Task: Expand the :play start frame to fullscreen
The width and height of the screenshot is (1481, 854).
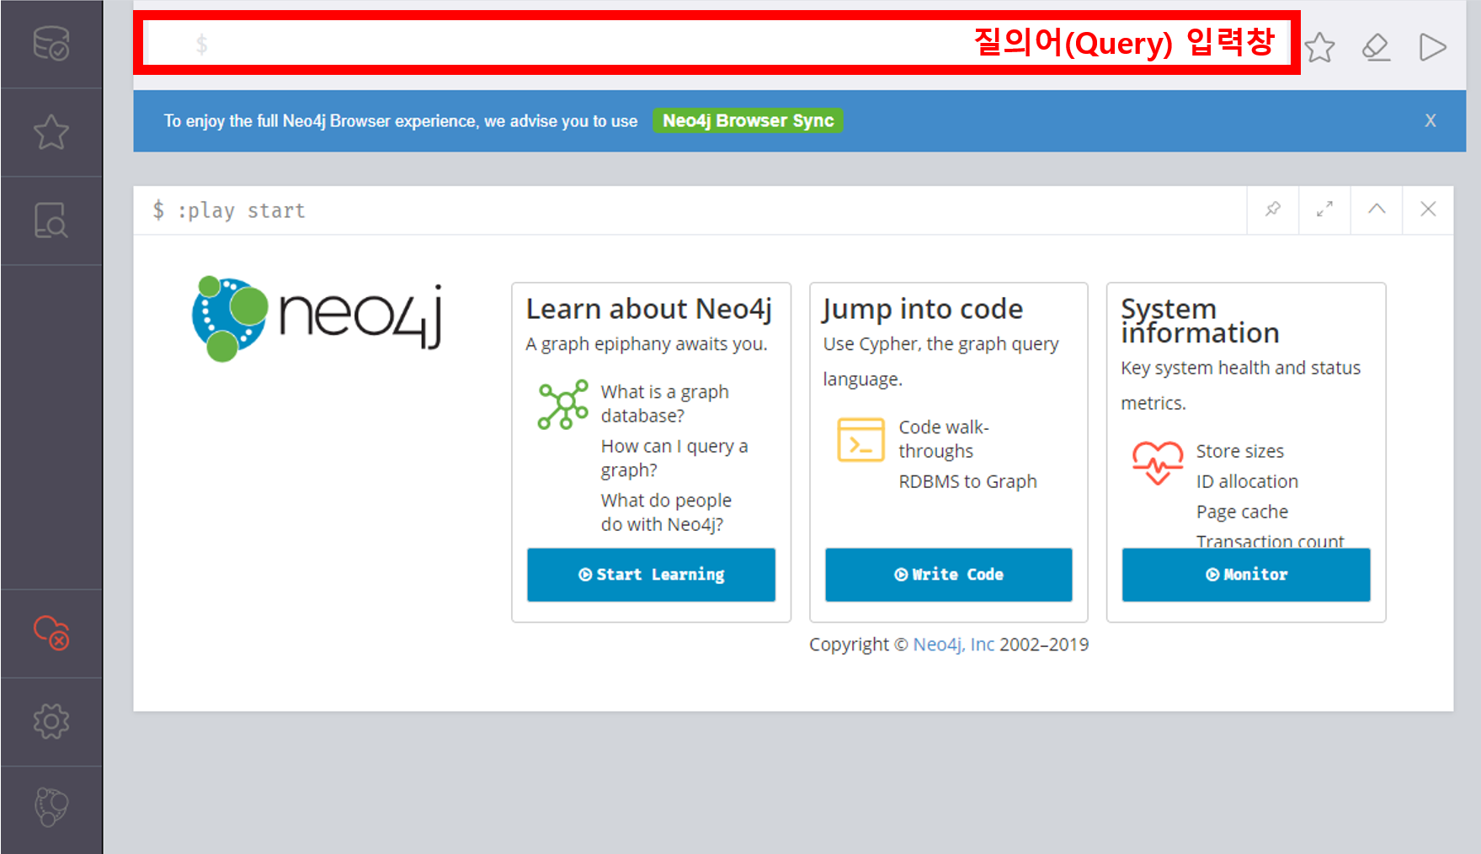Action: click(x=1324, y=210)
